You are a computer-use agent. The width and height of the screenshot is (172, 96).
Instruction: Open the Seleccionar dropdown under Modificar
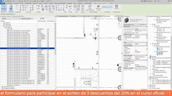[x=4, y=12]
